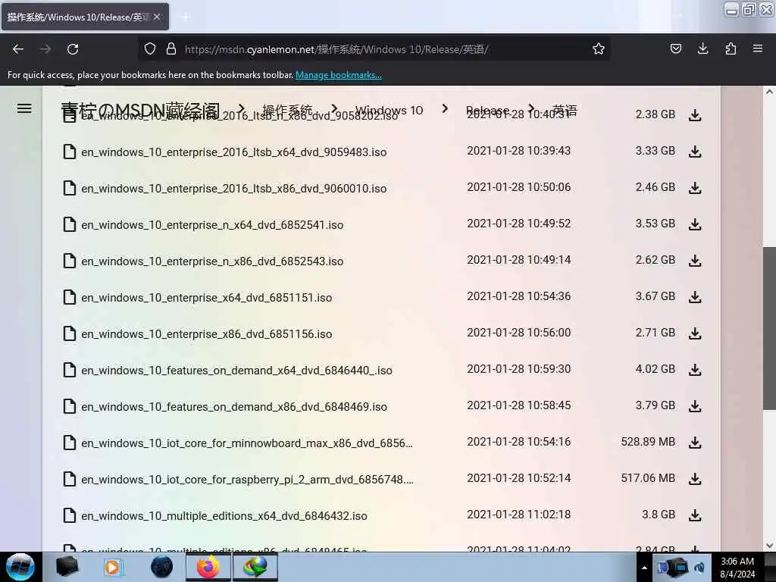Select the 操作系统/Windows 10/Release tab
776x582 pixels.
[85, 17]
